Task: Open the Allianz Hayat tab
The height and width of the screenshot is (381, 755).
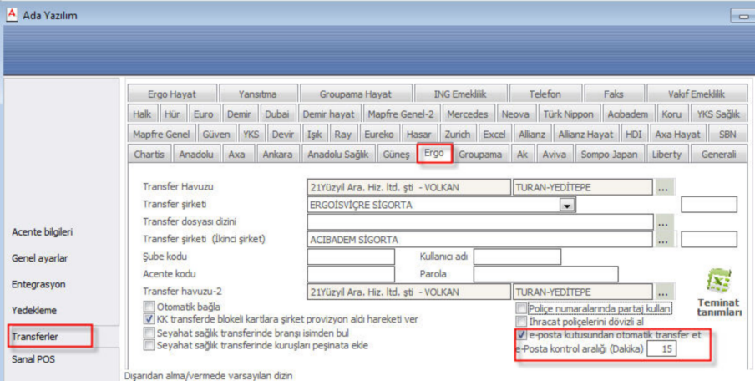Action: [585, 134]
